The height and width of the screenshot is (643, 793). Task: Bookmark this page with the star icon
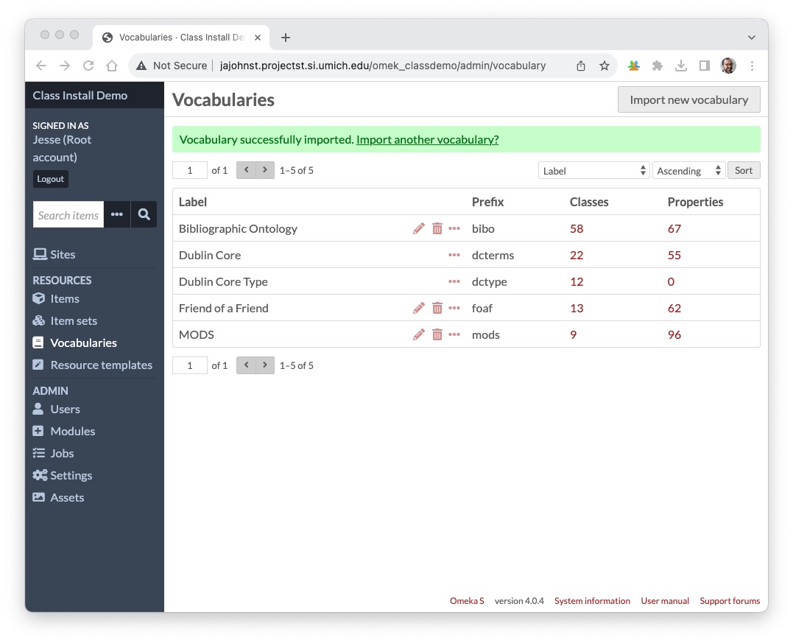(605, 66)
